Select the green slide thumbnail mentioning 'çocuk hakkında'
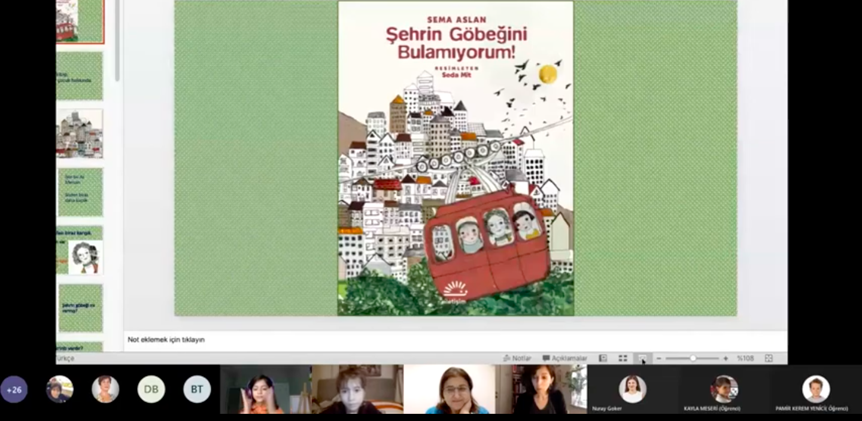 click(80, 76)
